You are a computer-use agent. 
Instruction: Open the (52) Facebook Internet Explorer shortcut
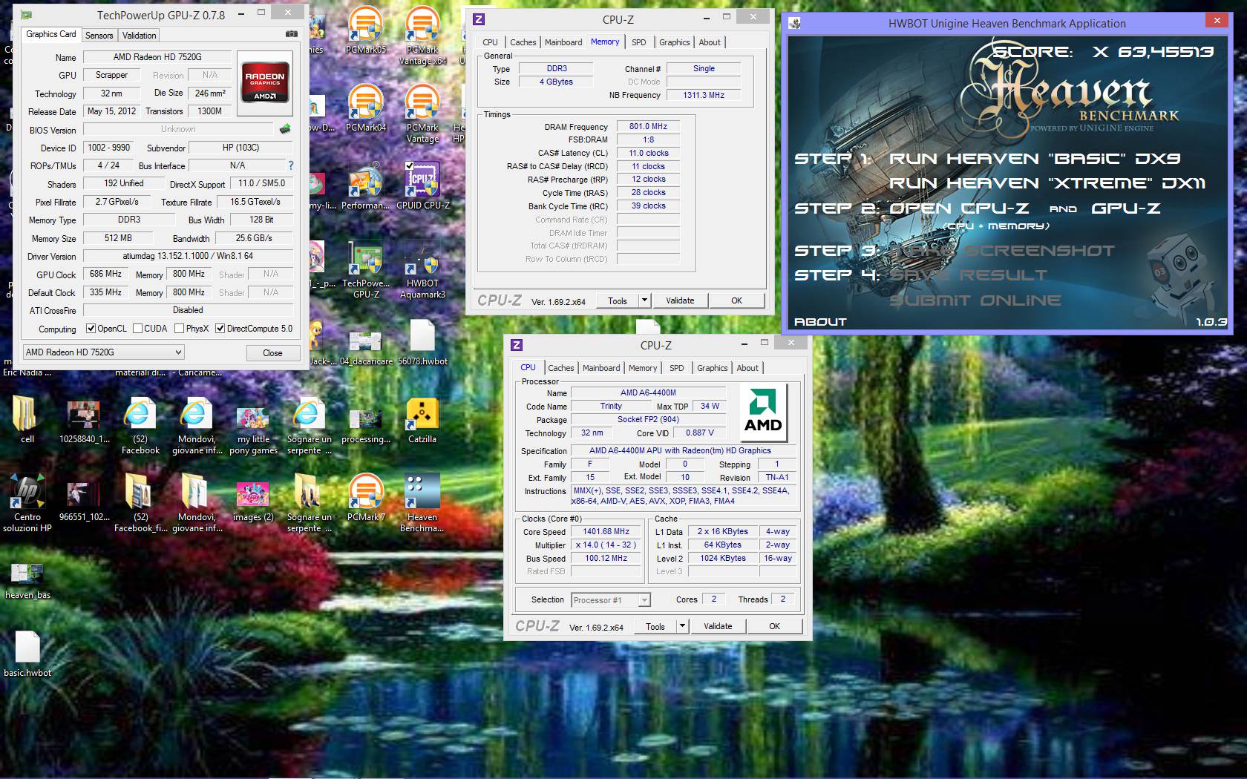click(140, 426)
